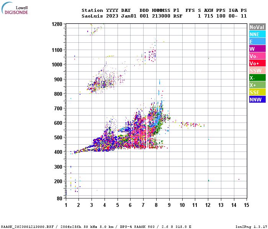The width and height of the screenshot is (268, 229).
Task: Click the HHMMSS column header
Action: click(161, 10)
